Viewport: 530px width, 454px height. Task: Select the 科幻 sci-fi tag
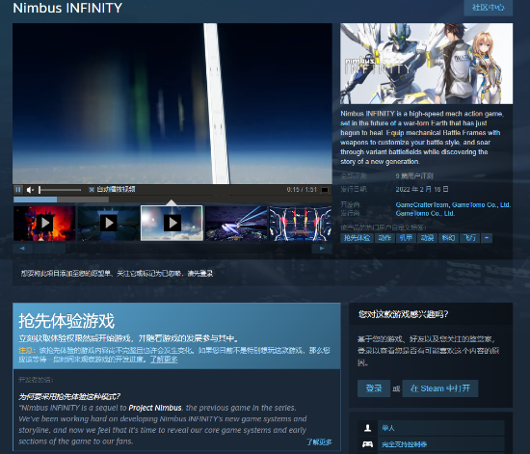click(x=448, y=238)
